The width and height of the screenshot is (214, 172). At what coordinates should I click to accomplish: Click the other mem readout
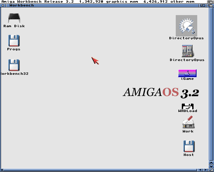pyautogui.click(x=169, y=2)
